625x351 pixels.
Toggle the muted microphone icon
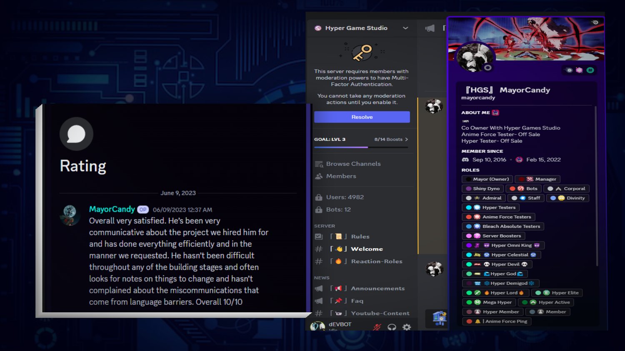point(377,327)
